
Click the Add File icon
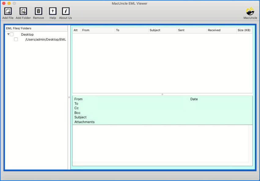(x=7, y=11)
